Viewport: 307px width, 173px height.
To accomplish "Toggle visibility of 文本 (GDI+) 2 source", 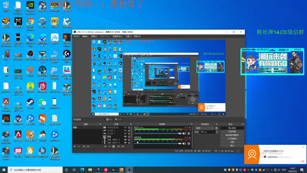I will click(x=125, y=143).
